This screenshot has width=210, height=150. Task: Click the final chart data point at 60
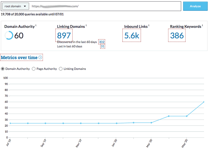(x=204, y=102)
